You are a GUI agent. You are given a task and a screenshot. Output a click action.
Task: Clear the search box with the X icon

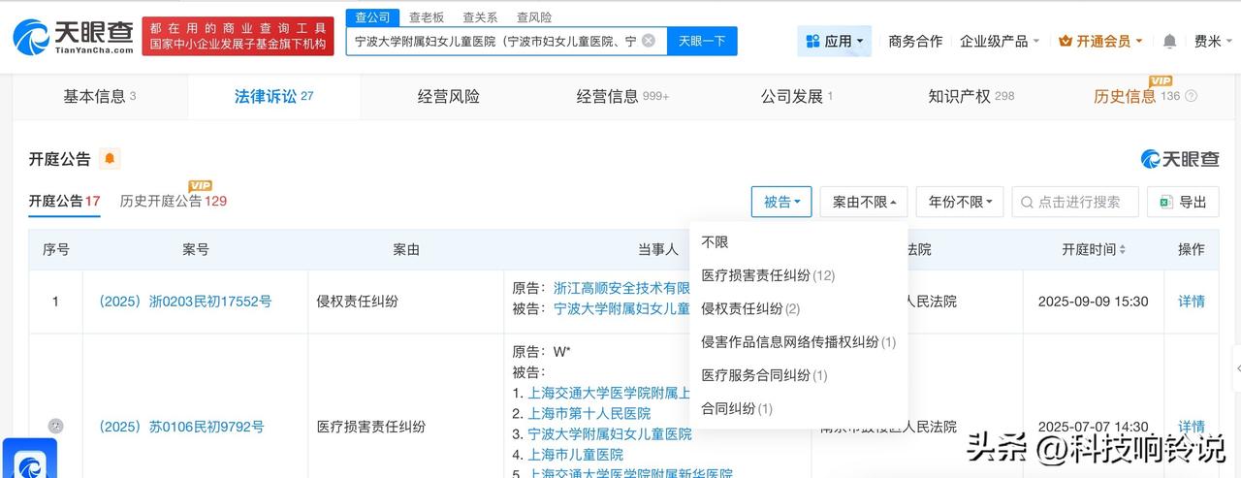[x=649, y=41]
